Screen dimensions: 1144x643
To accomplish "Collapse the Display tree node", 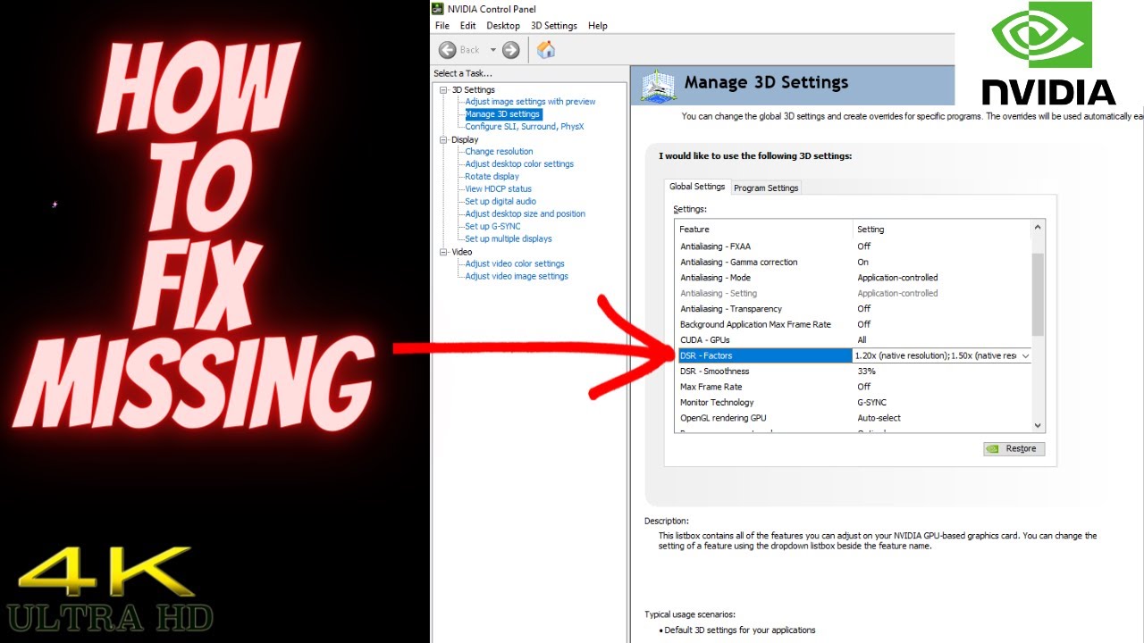I will point(442,140).
